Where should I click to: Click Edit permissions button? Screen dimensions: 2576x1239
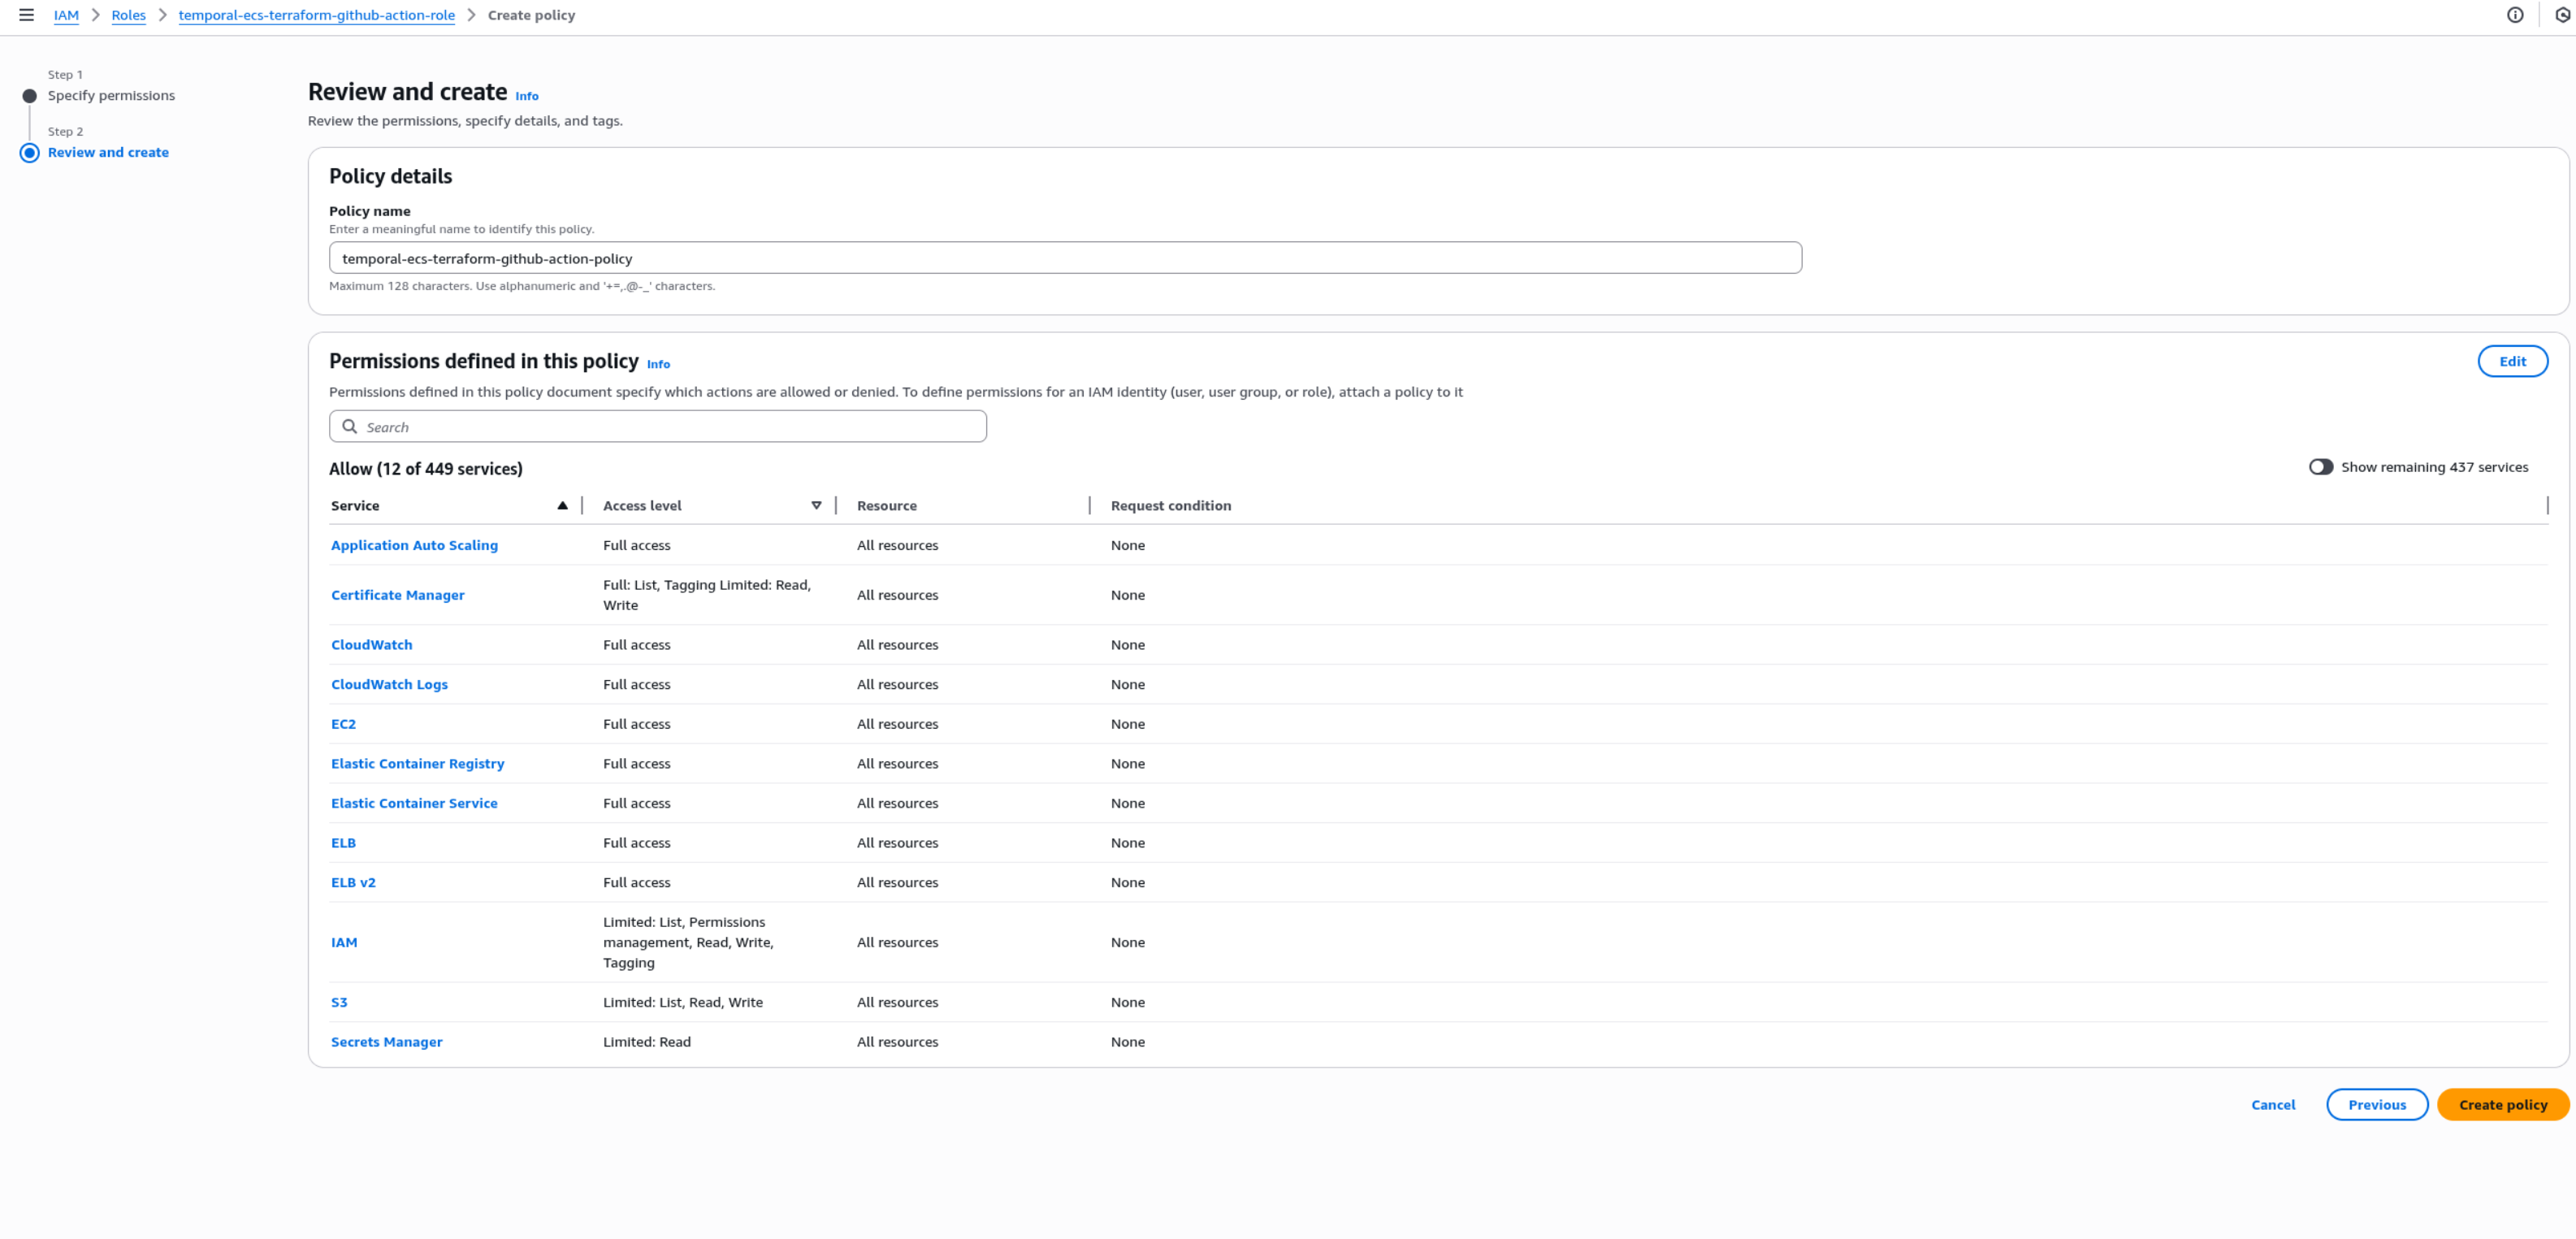tap(2511, 362)
